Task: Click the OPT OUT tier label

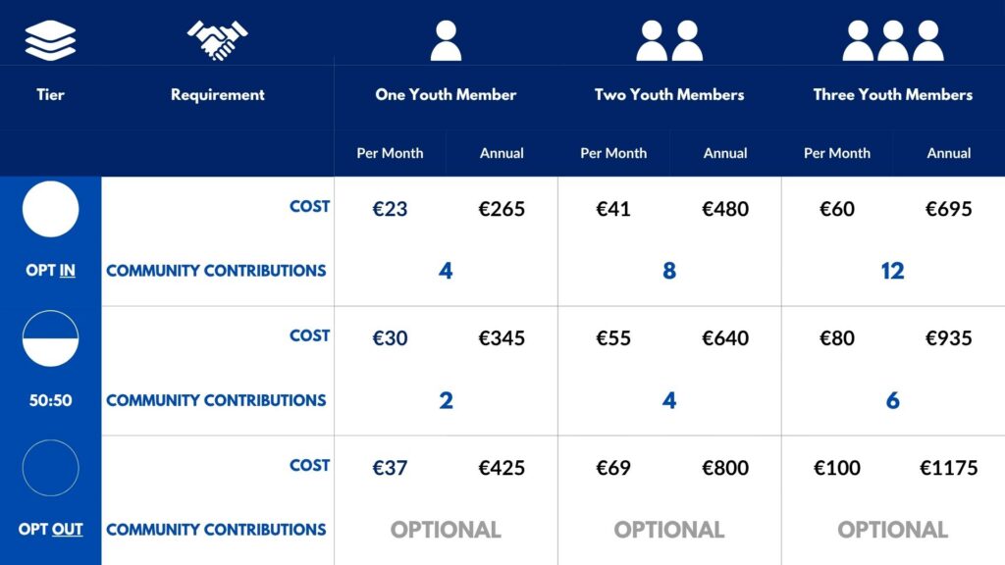Action: (x=50, y=530)
